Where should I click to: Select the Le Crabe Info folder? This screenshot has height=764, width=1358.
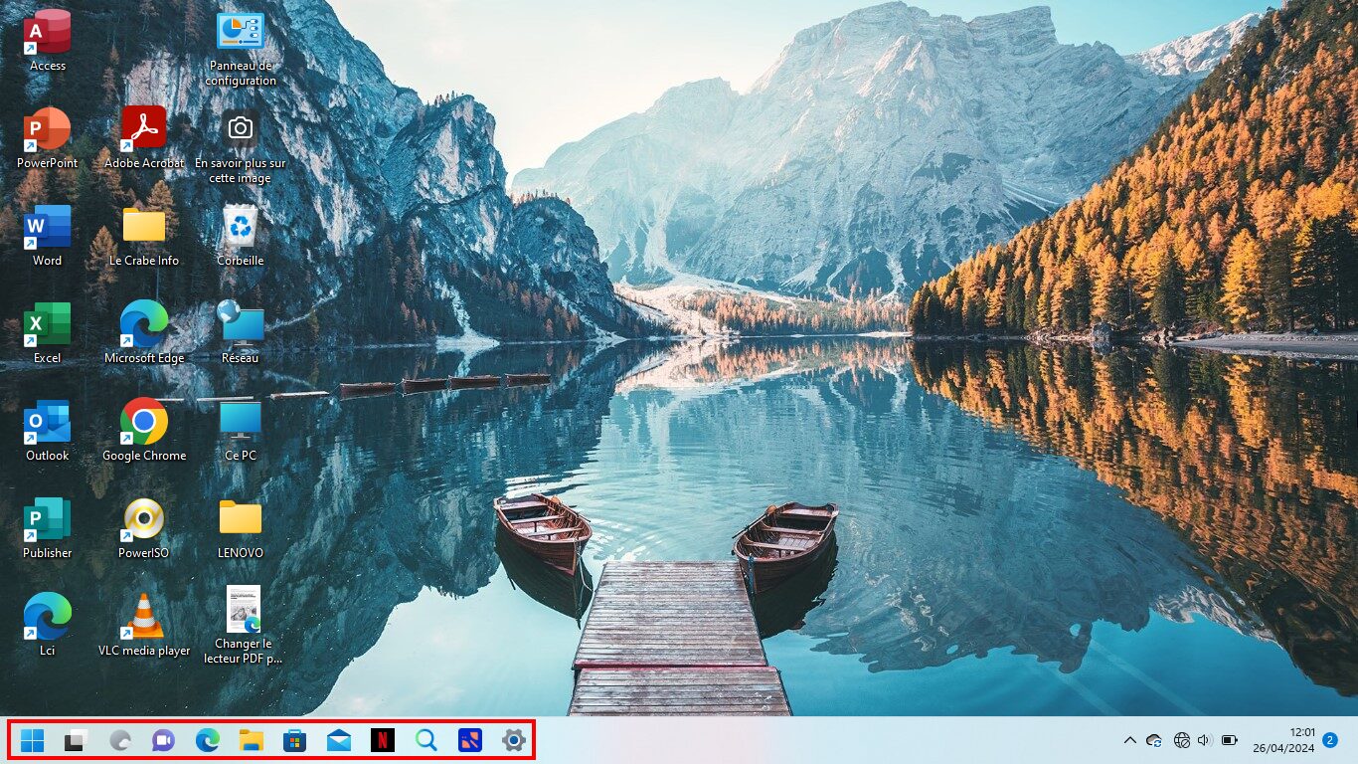tap(144, 236)
